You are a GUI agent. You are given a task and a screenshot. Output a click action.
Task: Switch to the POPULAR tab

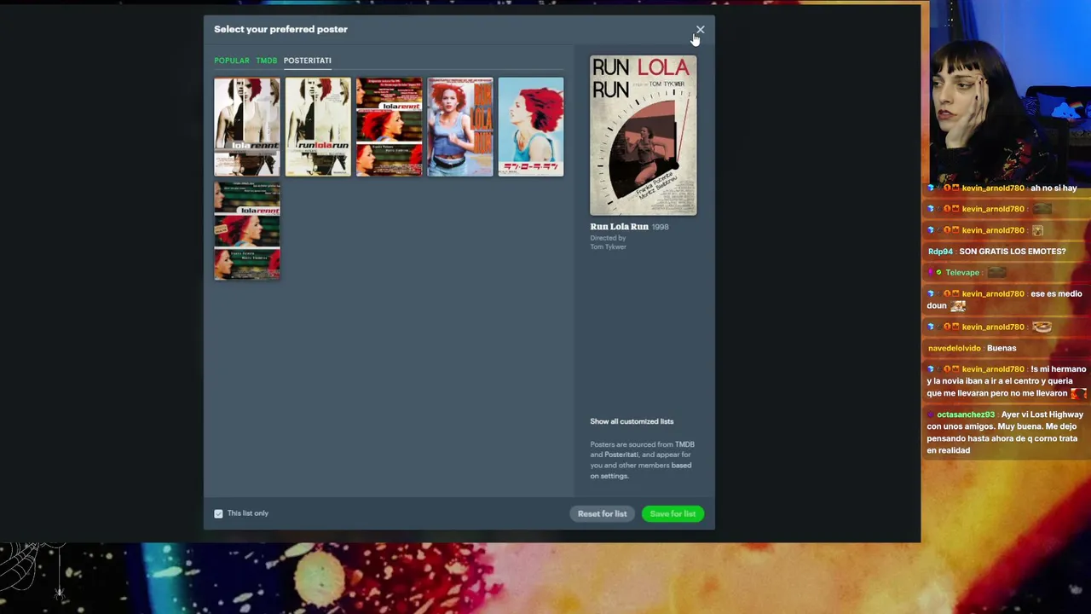(x=232, y=61)
